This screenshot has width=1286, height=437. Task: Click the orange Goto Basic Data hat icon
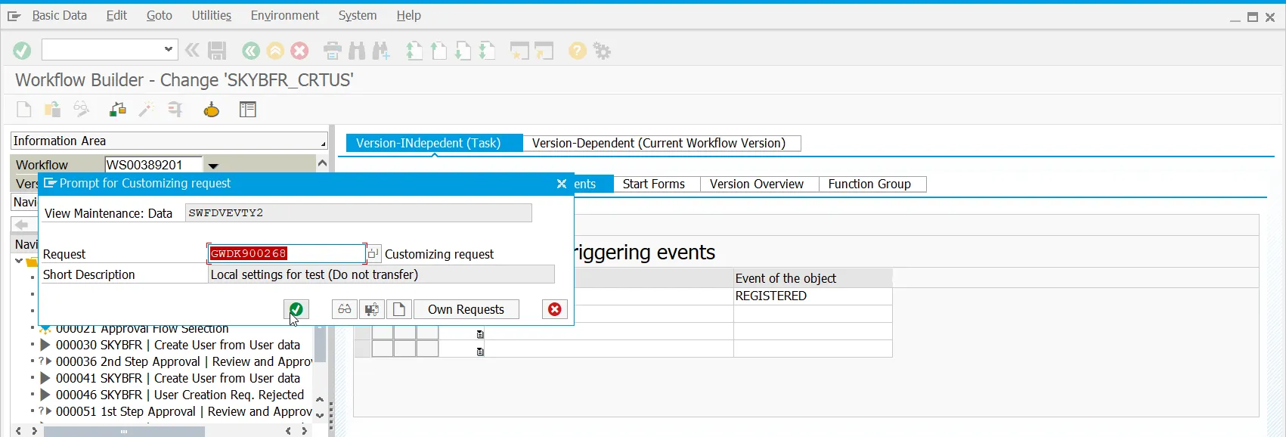[x=212, y=110]
